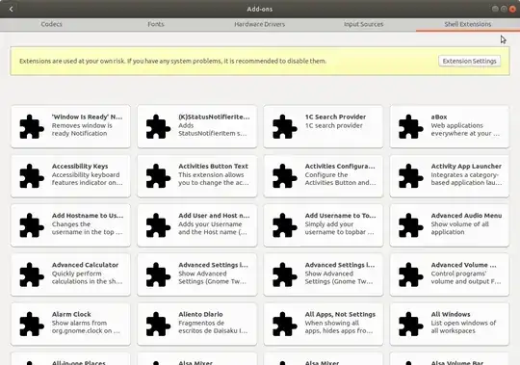520x365 pixels.
Task: Open Activities Button Text extension tile
Action: click(x=197, y=176)
